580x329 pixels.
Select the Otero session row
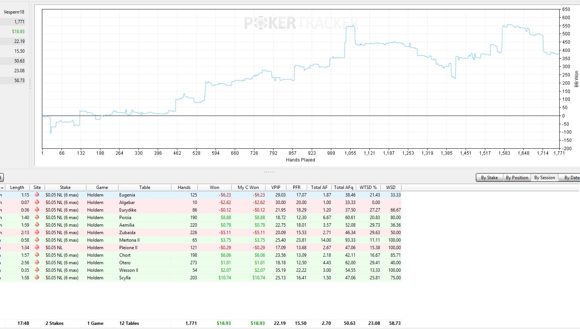pyautogui.click(x=200, y=262)
